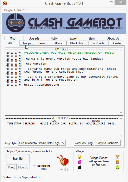Click the Start Bot button
Screen dimensions: 128x182
pyautogui.click(x=18, y=159)
